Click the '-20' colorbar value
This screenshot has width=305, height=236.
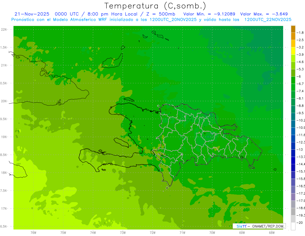(x=299, y=223)
